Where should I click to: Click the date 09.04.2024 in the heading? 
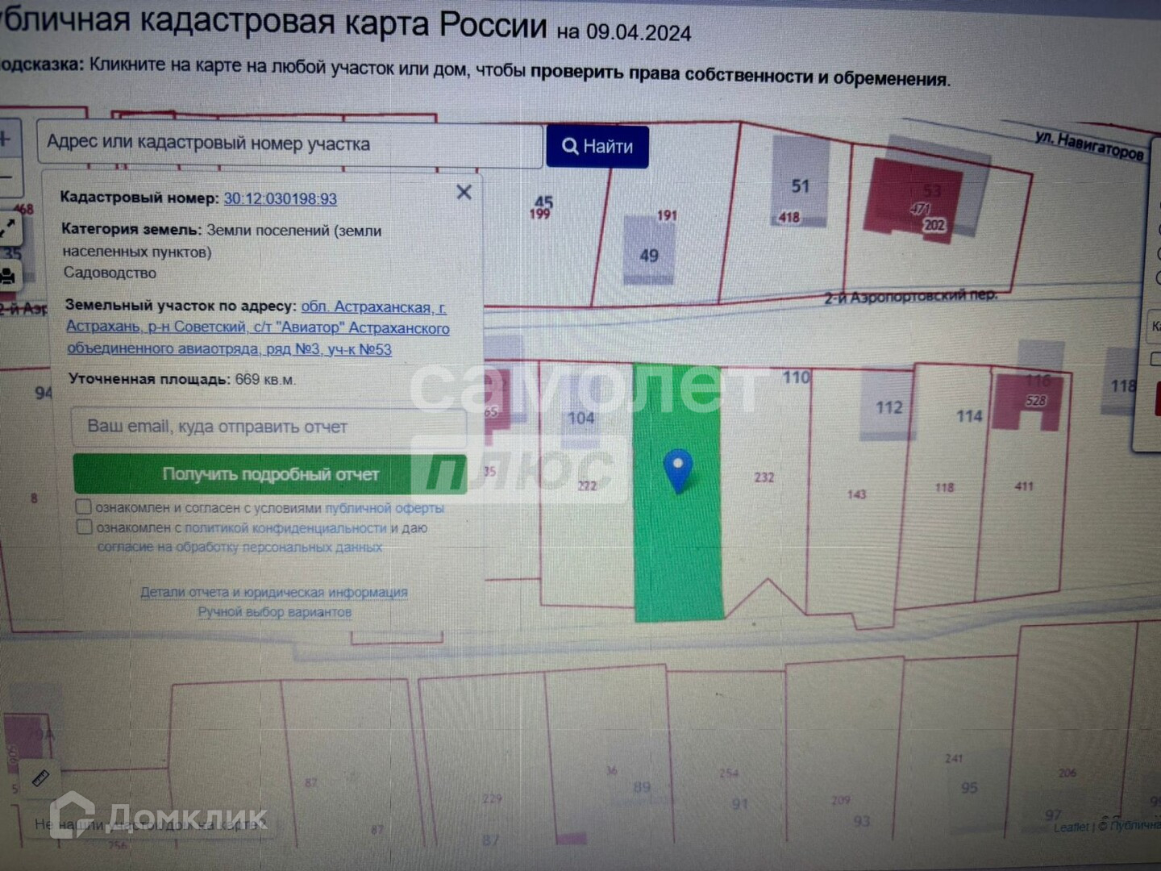pyautogui.click(x=639, y=32)
